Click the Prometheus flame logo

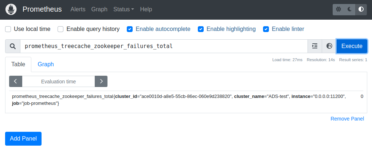tap(11, 9)
